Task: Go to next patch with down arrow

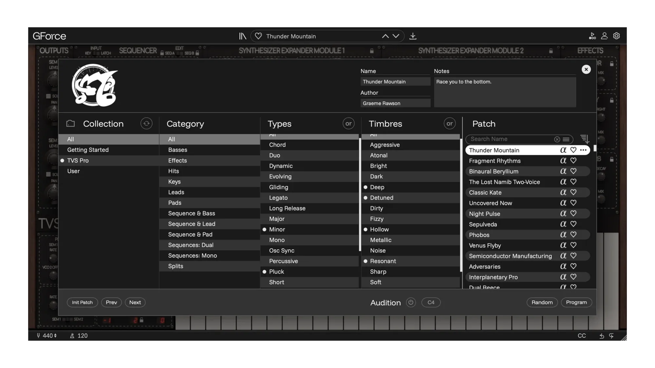Action: (x=396, y=36)
